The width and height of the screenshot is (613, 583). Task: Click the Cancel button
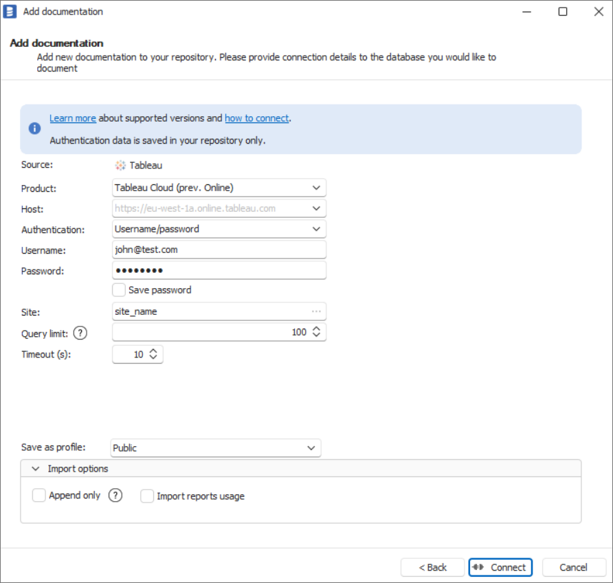point(574,567)
